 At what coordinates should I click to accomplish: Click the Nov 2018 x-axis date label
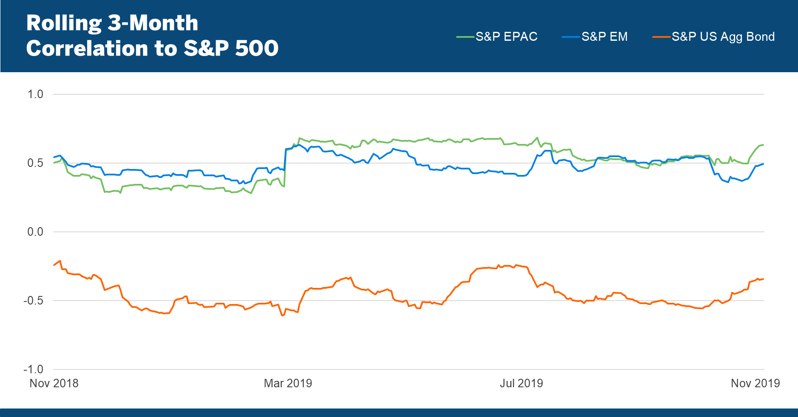tap(54, 383)
